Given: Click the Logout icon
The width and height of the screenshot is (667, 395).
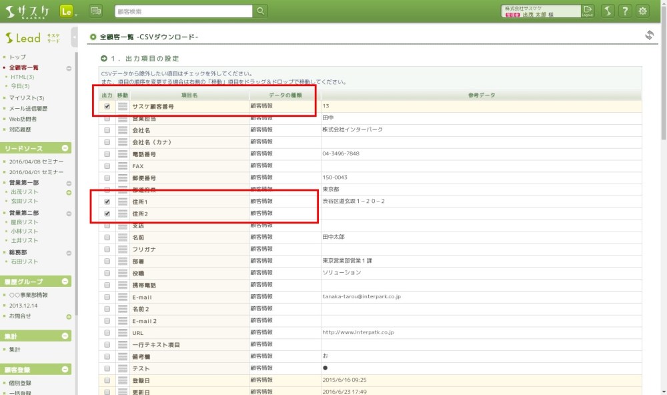Looking at the screenshot, I should click(588, 11).
